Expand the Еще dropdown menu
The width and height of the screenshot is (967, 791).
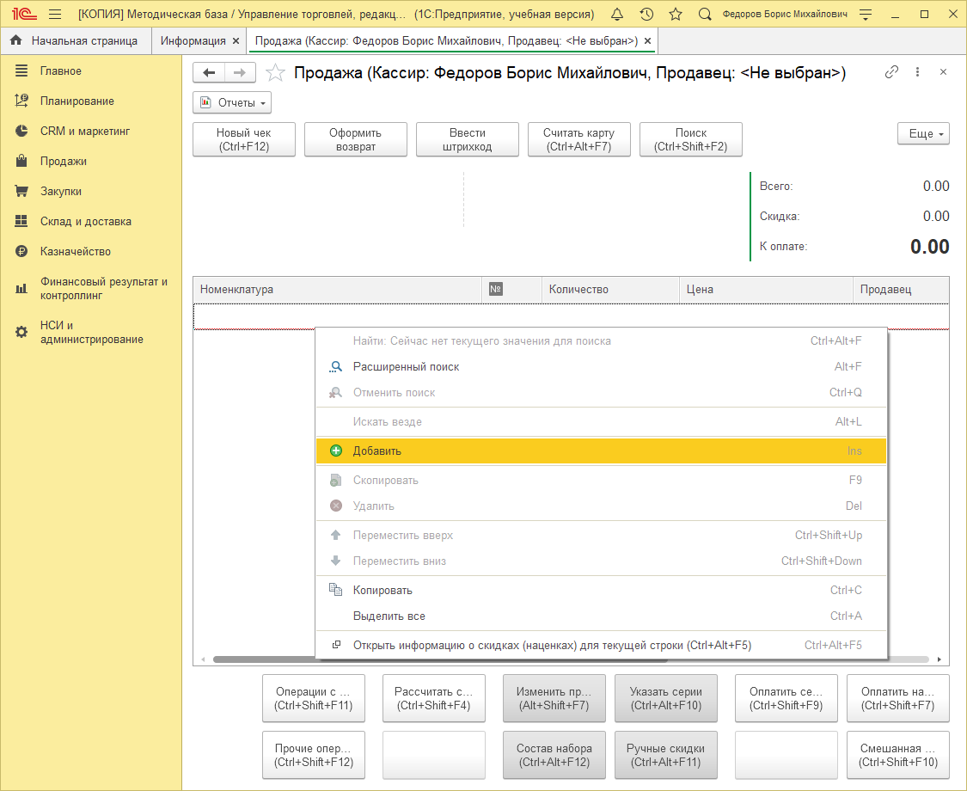point(923,134)
